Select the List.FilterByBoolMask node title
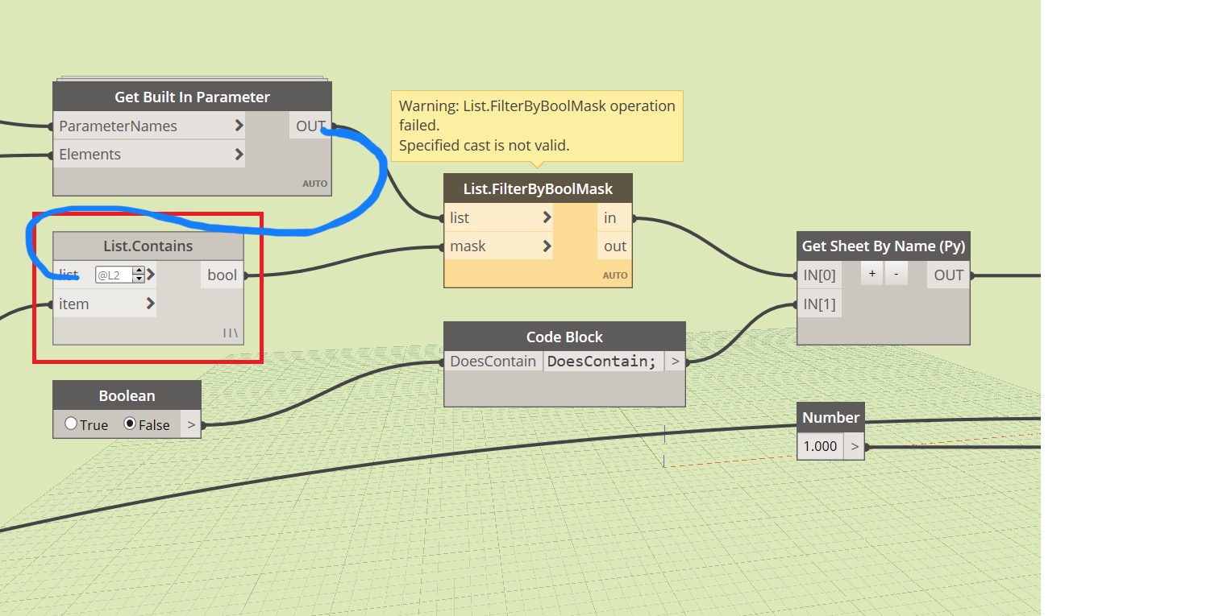 [538, 188]
